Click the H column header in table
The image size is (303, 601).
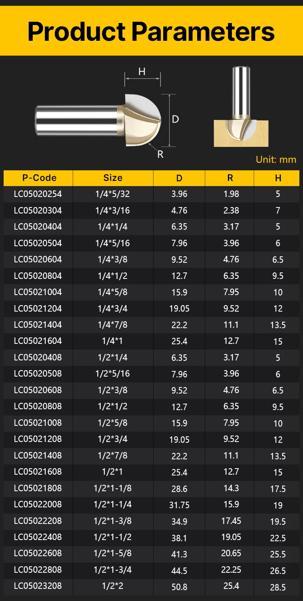278,178
